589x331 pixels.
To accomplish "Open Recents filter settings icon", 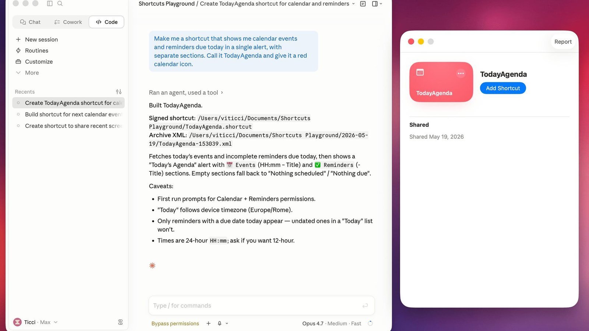I will pyautogui.click(x=119, y=92).
